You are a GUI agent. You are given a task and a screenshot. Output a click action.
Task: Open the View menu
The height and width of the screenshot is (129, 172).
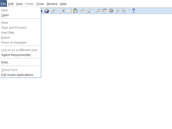point(19,4)
